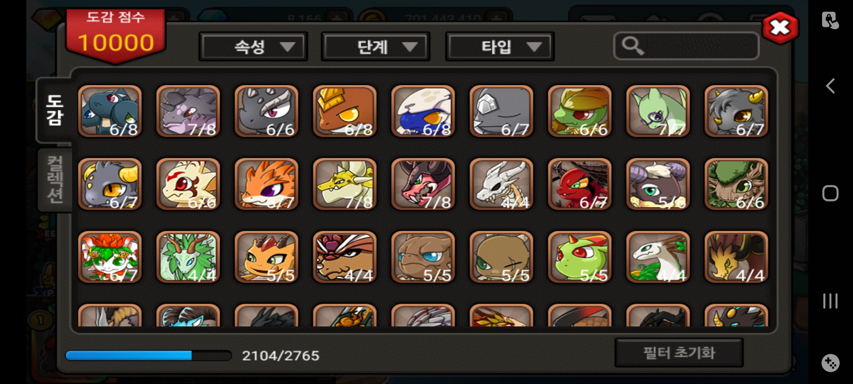Click the blue collection progress bar
The height and width of the screenshot is (384, 853).
pos(148,355)
